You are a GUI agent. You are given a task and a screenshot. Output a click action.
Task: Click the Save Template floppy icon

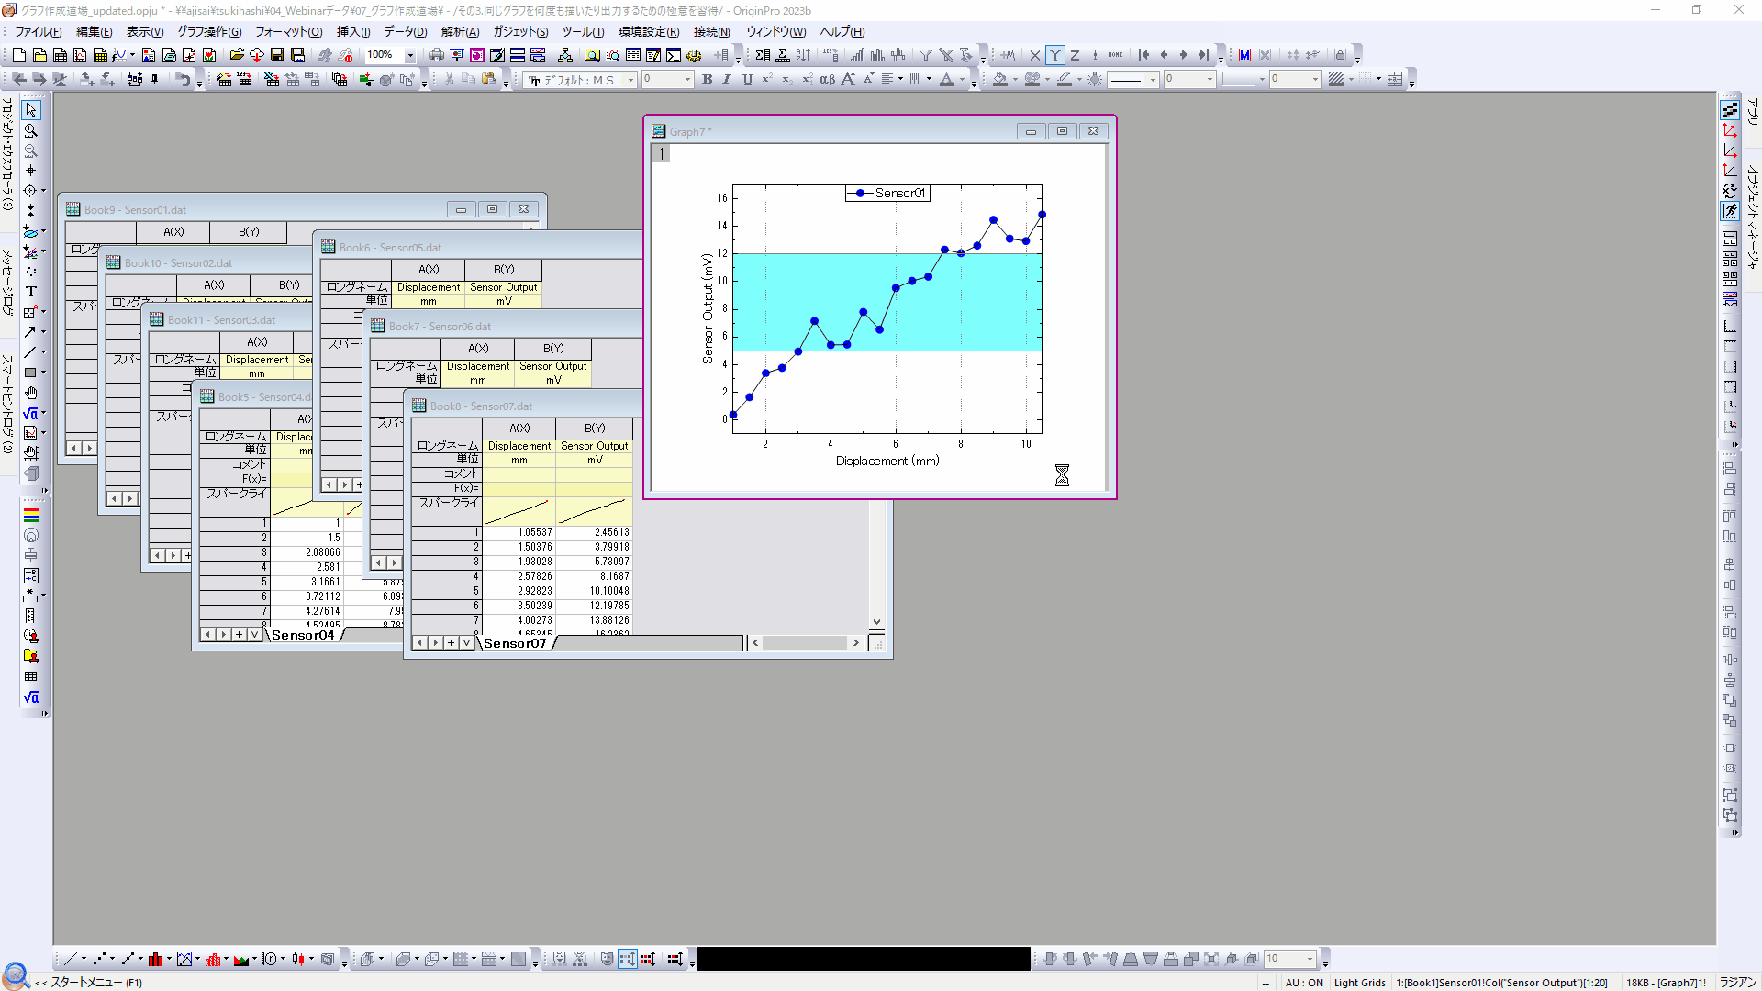[x=297, y=55]
